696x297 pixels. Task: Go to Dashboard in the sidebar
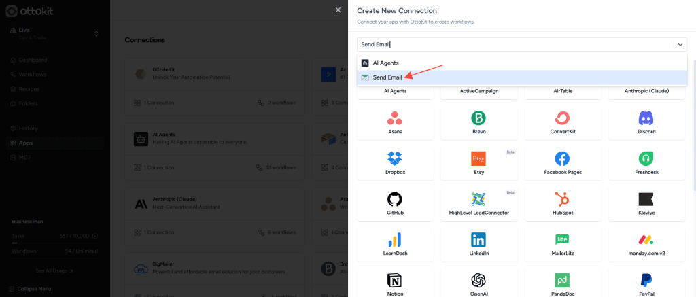point(33,60)
